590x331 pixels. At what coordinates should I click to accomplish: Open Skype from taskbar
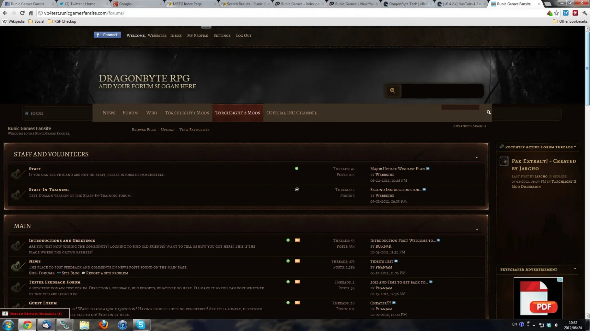pos(141,325)
